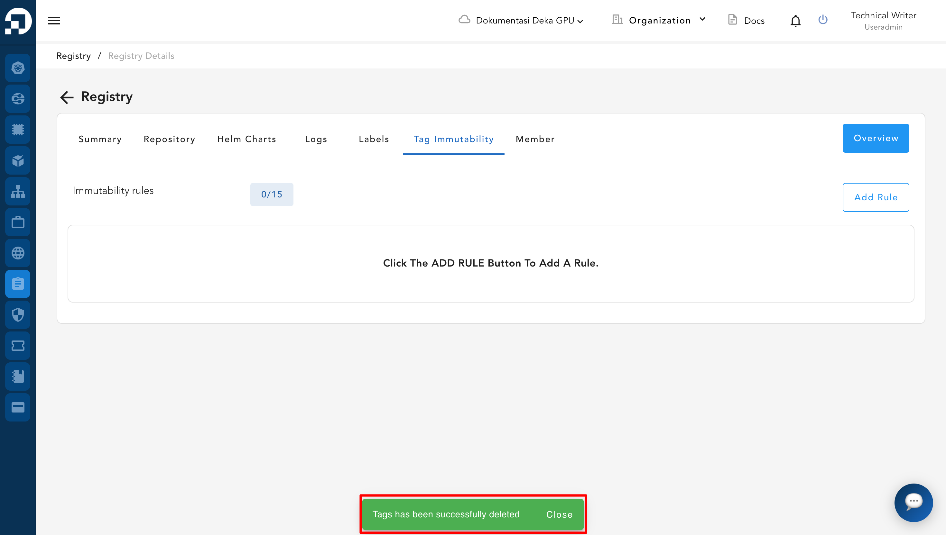This screenshot has width=946, height=535.
Task: Go back using the arrow beside Registry
Action: (67, 97)
